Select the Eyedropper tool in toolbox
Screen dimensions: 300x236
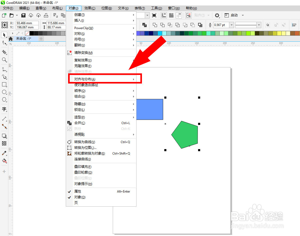coord(4,153)
